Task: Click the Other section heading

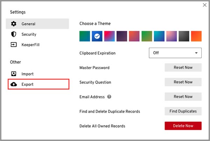Action: pyautogui.click(x=15, y=62)
